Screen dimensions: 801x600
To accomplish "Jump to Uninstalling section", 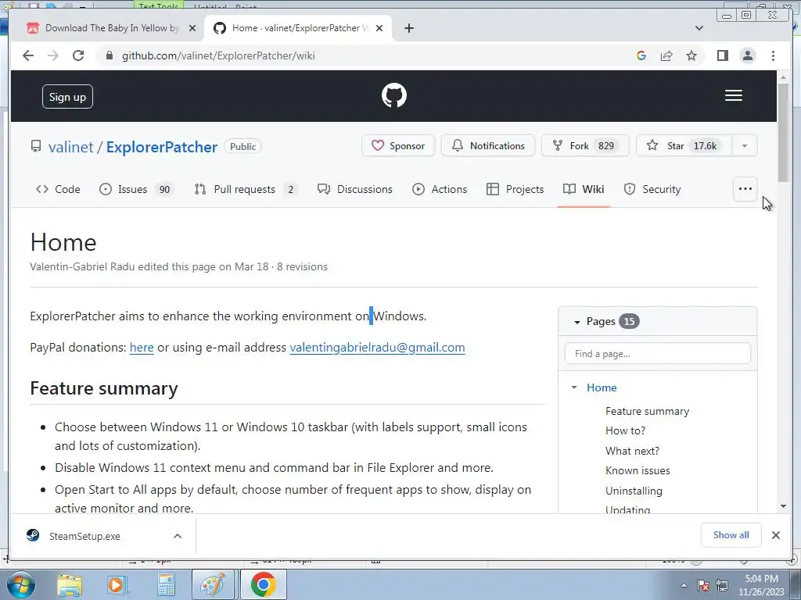I will [634, 491].
